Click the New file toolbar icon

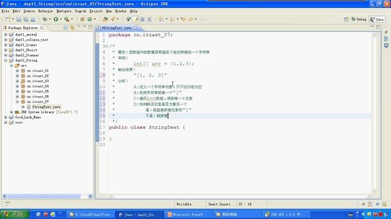(x=8, y=19)
